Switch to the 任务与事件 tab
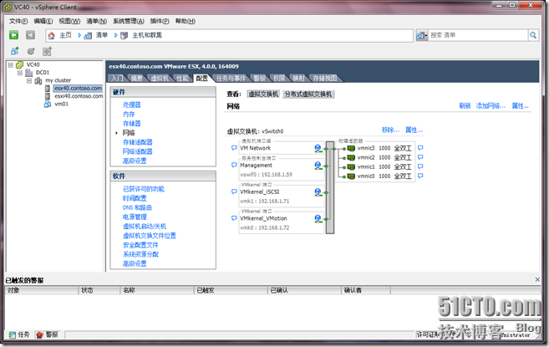Image resolution: width=549 pixels, height=347 pixels. (231, 78)
